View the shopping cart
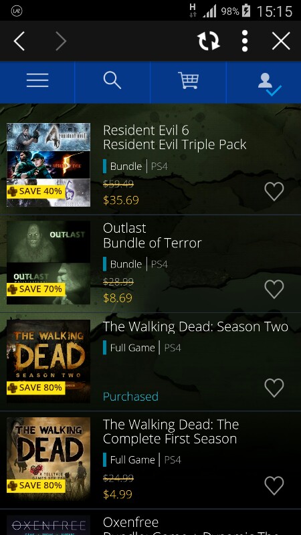 [188, 81]
